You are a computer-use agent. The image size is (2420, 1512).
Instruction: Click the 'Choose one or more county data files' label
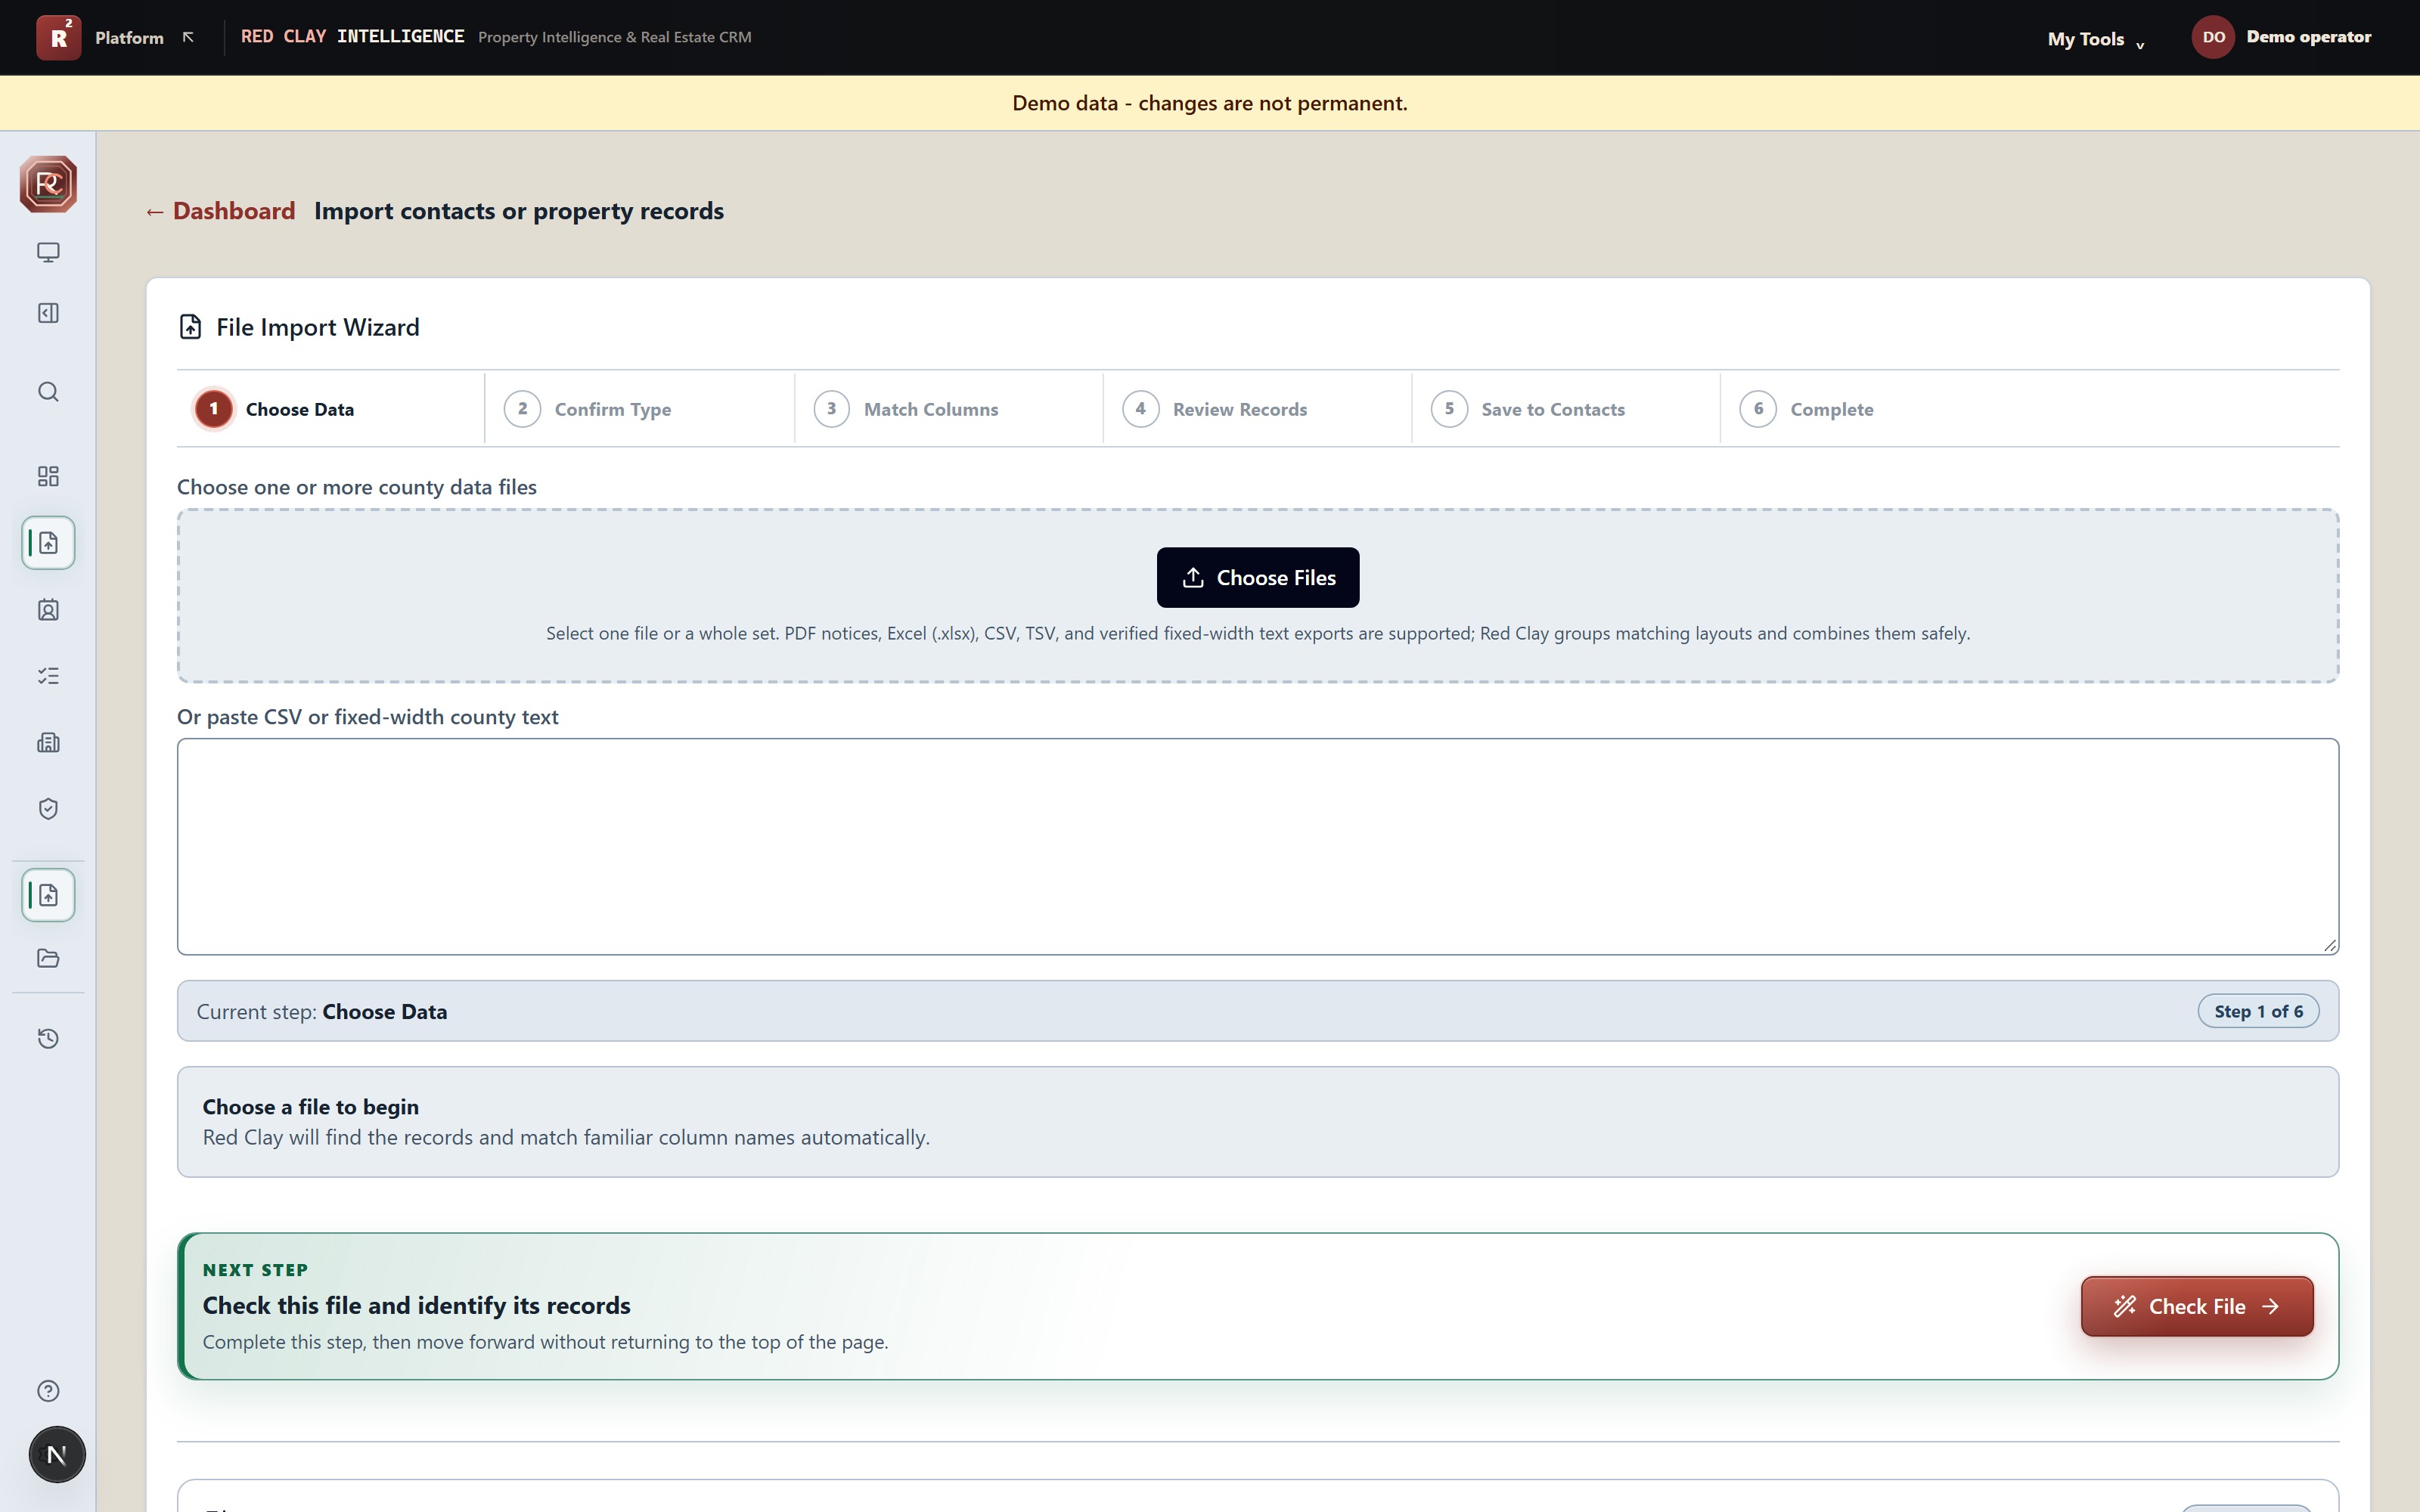point(357,487)
